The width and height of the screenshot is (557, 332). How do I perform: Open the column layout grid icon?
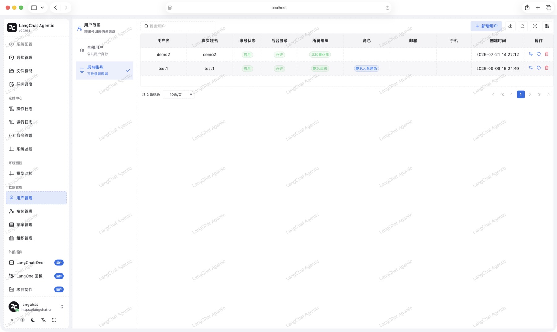[547, 26]
